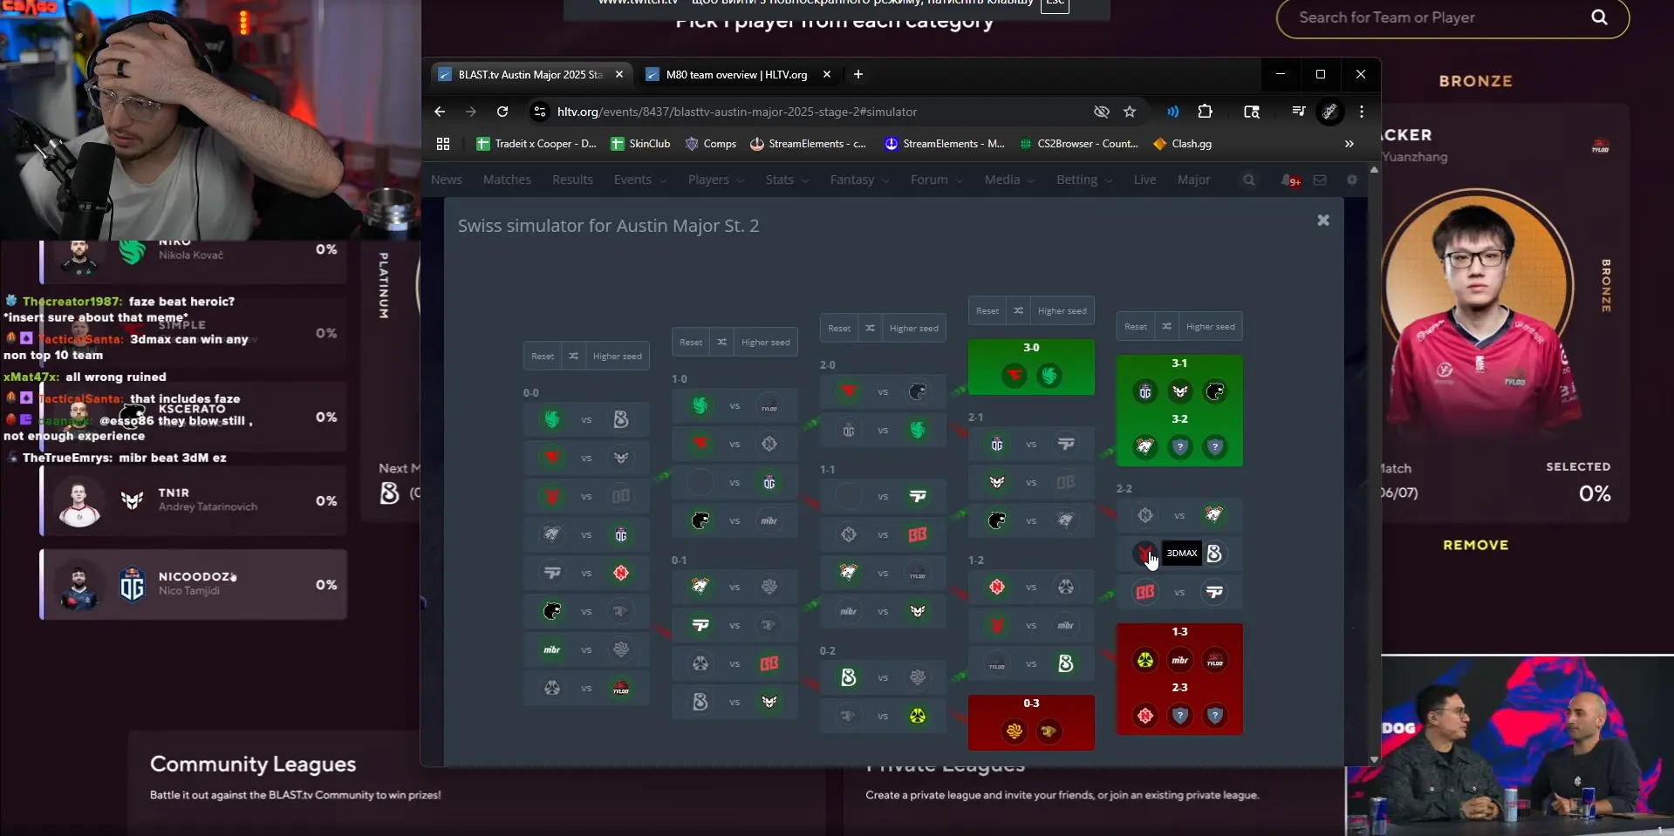The image size is (1674, 836).
Task: Expand the Betting menu on HLTV
Action: pyautogui.click(x=1084, y=180)
